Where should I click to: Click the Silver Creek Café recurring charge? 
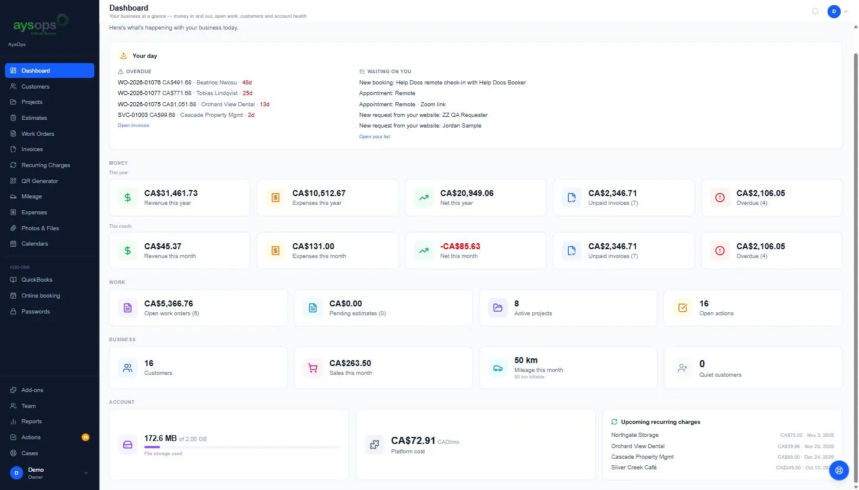pyautogui.click(x=723, y=468)
